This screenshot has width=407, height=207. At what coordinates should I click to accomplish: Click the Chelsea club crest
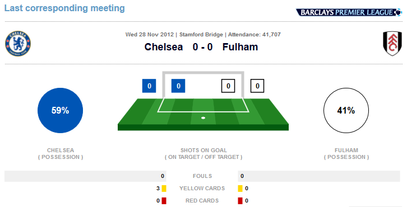click(x=18, y=44)
